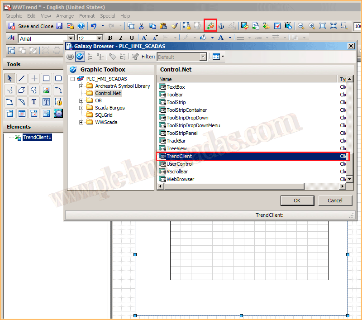Click the Cut scissors icon
The height and width of the screenshot is (320, 362).
pos(142,26)
